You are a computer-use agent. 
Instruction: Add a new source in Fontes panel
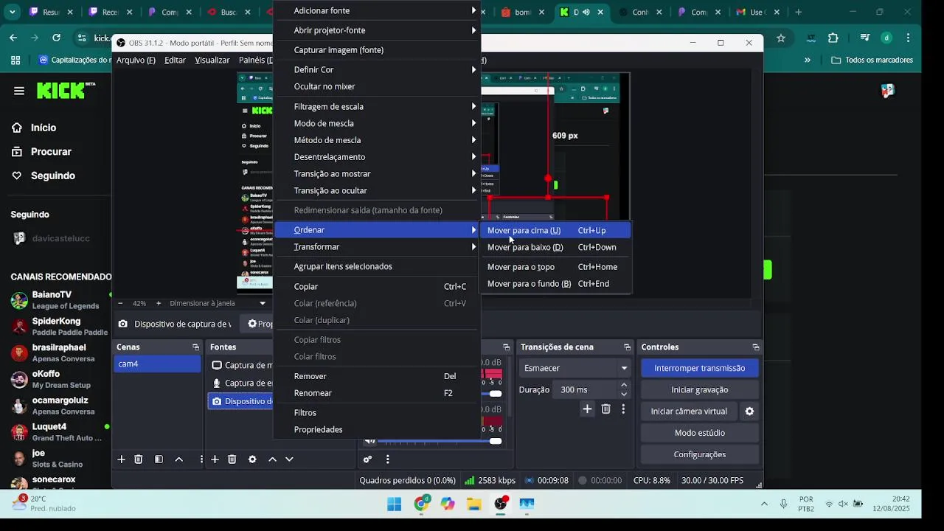point(215,459)
